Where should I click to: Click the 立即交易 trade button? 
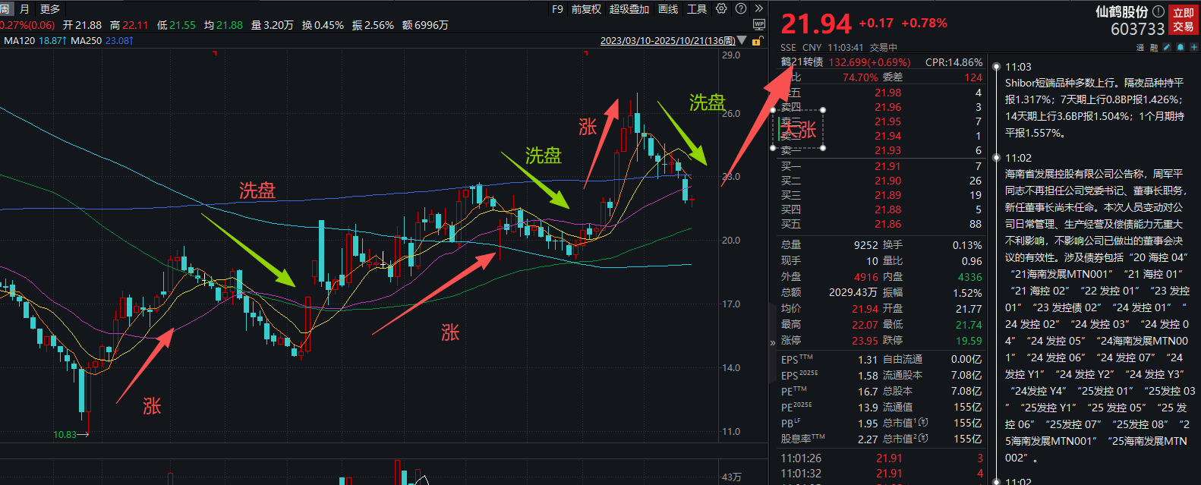click(1183, 20)
